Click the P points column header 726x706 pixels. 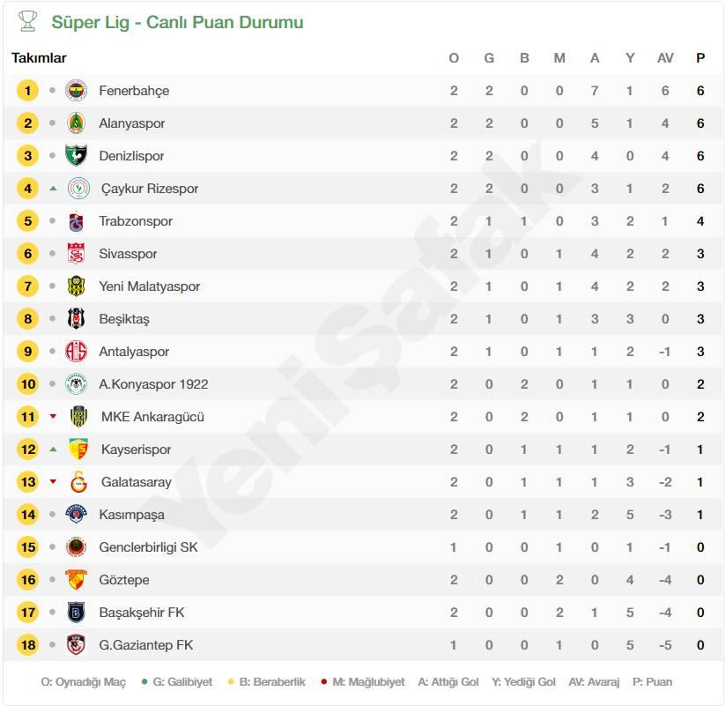(700, 58)
